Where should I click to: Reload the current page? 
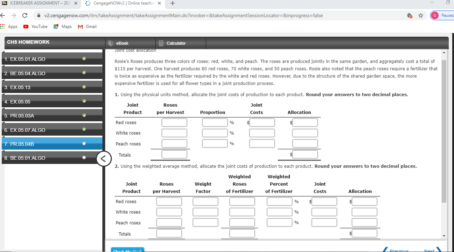tap(24, 15)
